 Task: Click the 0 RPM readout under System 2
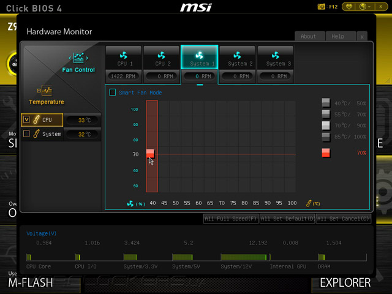coord(237,76)
